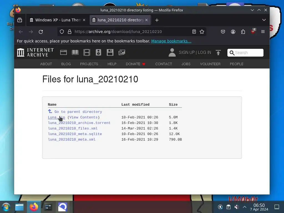The width and height of the screenshot is (284, 213).
Task: Open settings sliders taskbar icon
Action: click(48, 207)
